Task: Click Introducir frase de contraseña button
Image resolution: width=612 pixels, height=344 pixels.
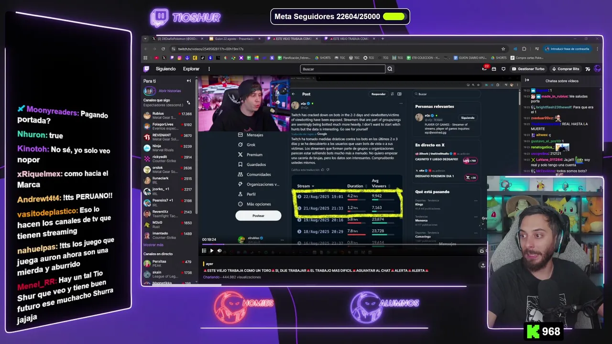Action: [567, 49]
